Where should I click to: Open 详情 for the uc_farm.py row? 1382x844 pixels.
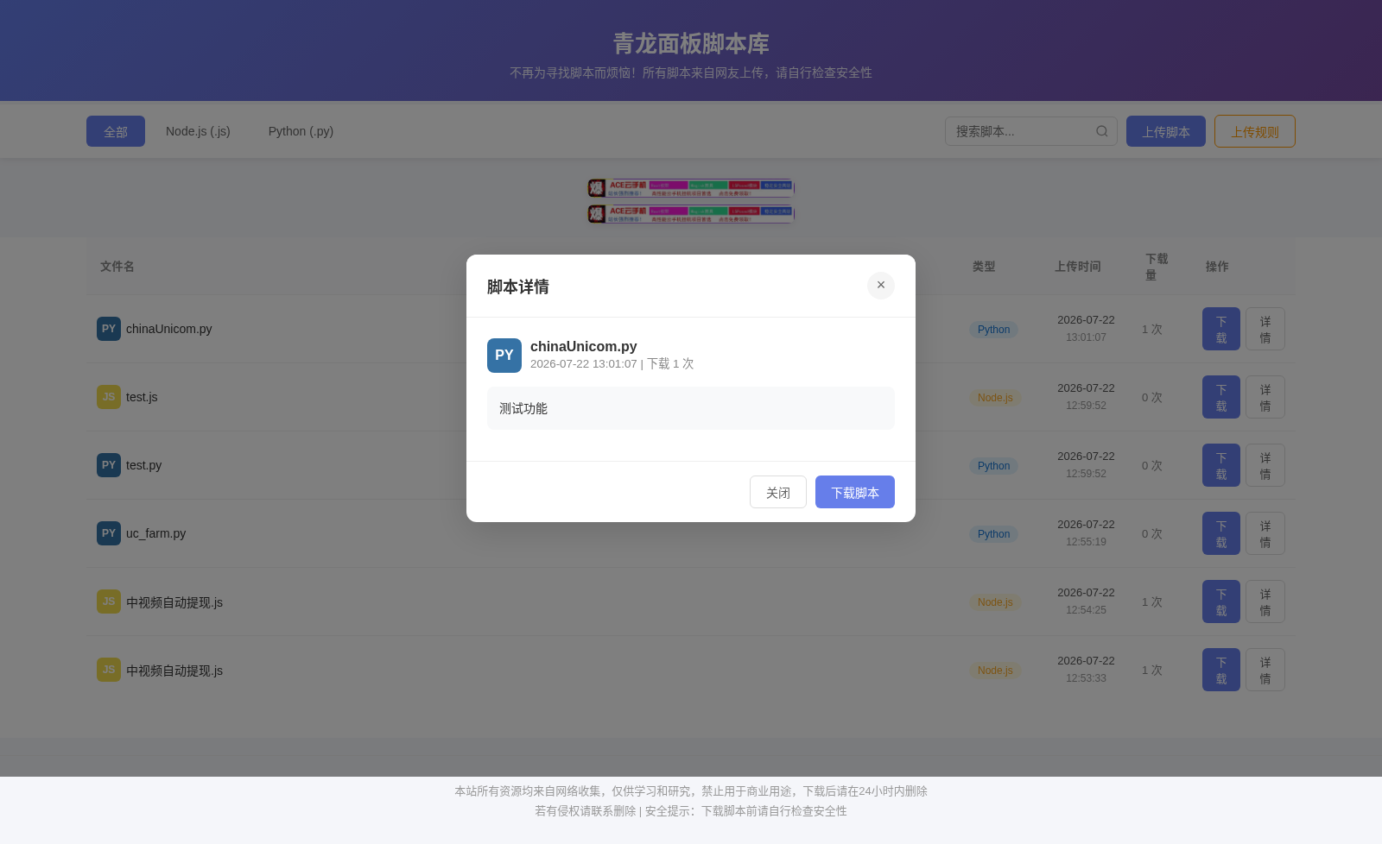(1265, 533)
